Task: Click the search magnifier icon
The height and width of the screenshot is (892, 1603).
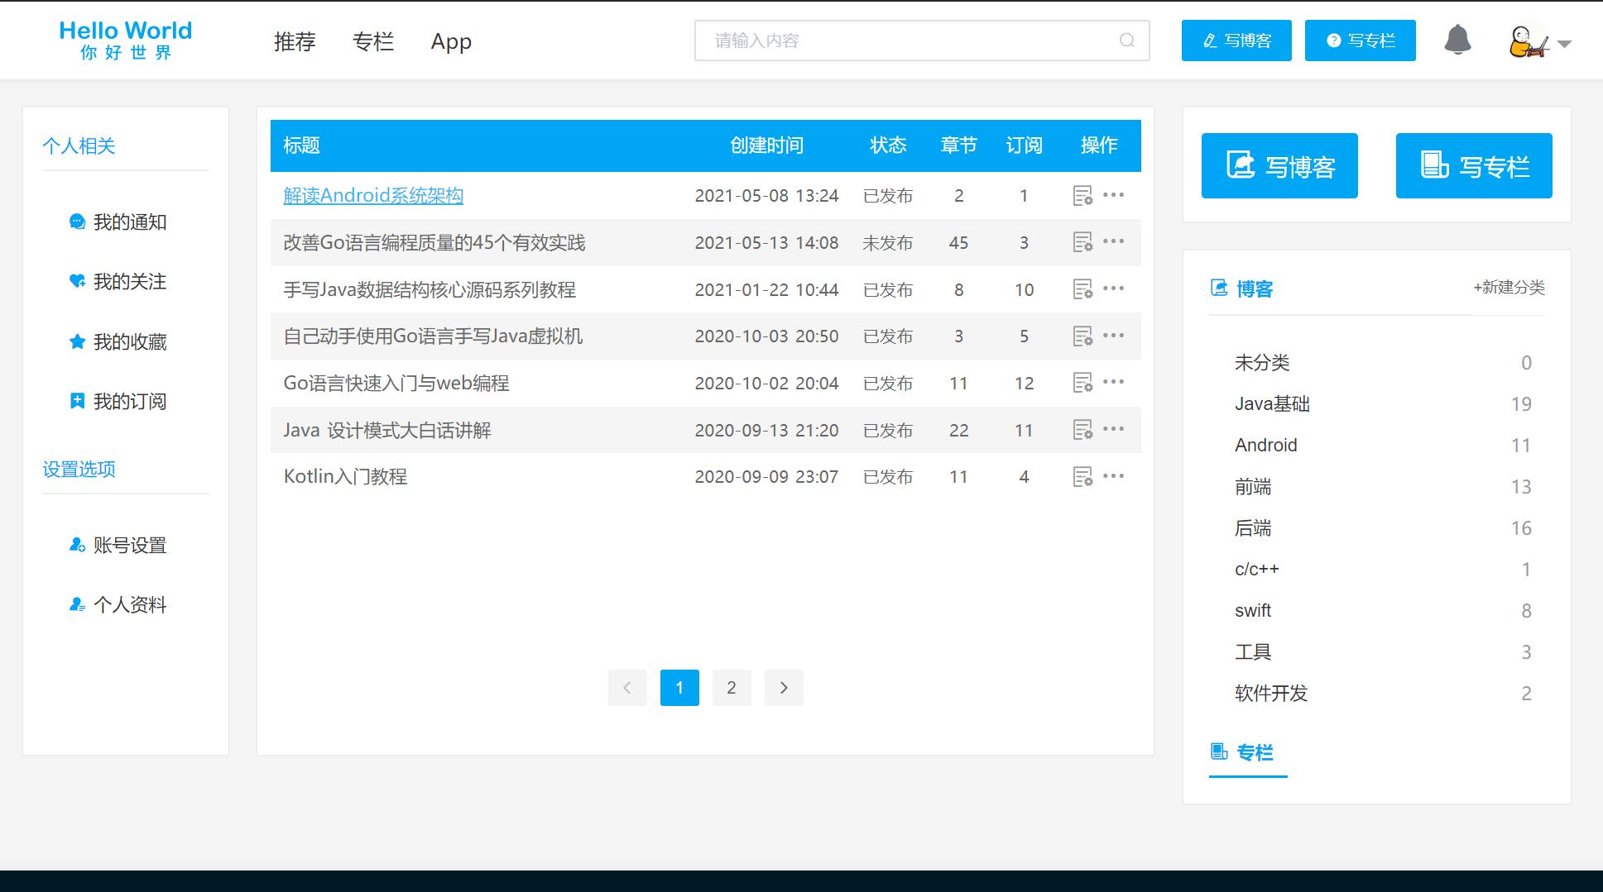Action: click(1126, 39)
